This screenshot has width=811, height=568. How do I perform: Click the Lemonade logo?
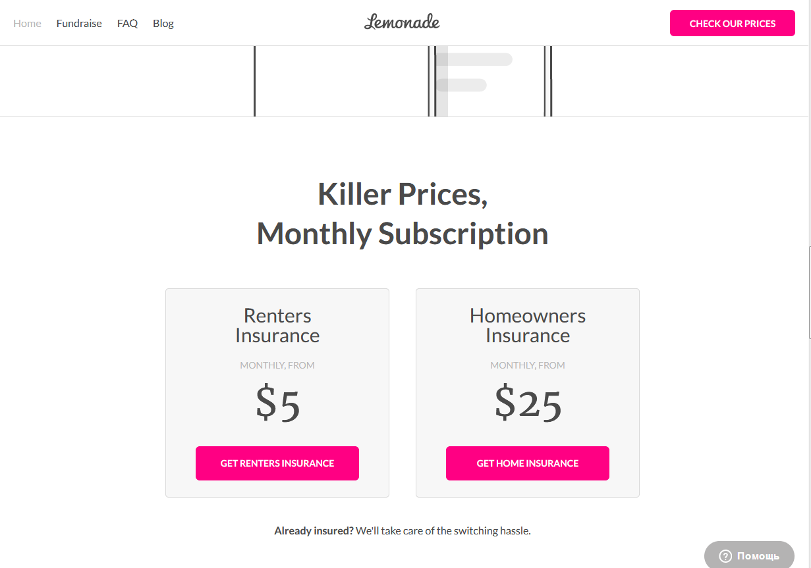pyautogui.click(x=402, y=22)
